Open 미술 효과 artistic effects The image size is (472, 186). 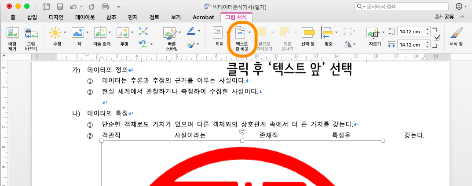[x=100, y=32]
